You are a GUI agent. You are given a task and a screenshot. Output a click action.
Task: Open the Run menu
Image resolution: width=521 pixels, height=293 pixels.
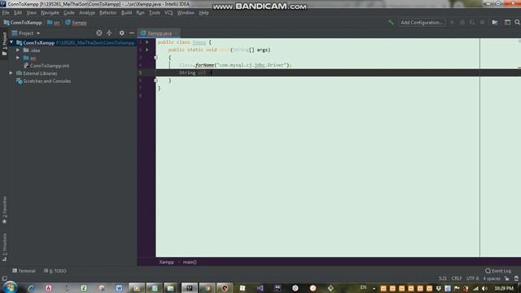140,13
